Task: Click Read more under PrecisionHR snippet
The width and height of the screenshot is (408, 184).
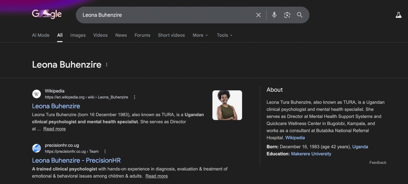Action: point(156,176)
